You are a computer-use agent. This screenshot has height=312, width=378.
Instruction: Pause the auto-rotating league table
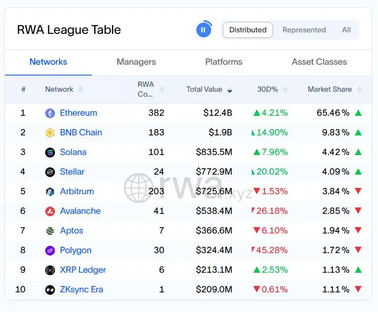204,30
